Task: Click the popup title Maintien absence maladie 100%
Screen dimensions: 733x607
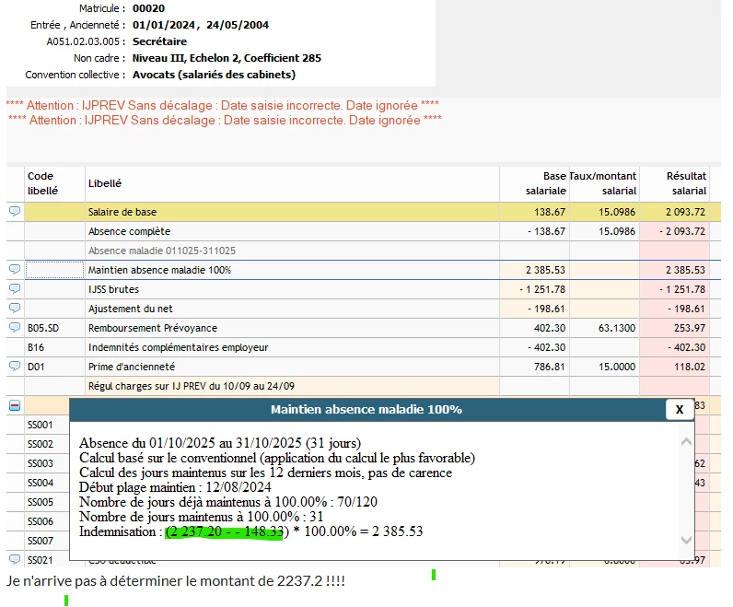Action: [366, 410]
